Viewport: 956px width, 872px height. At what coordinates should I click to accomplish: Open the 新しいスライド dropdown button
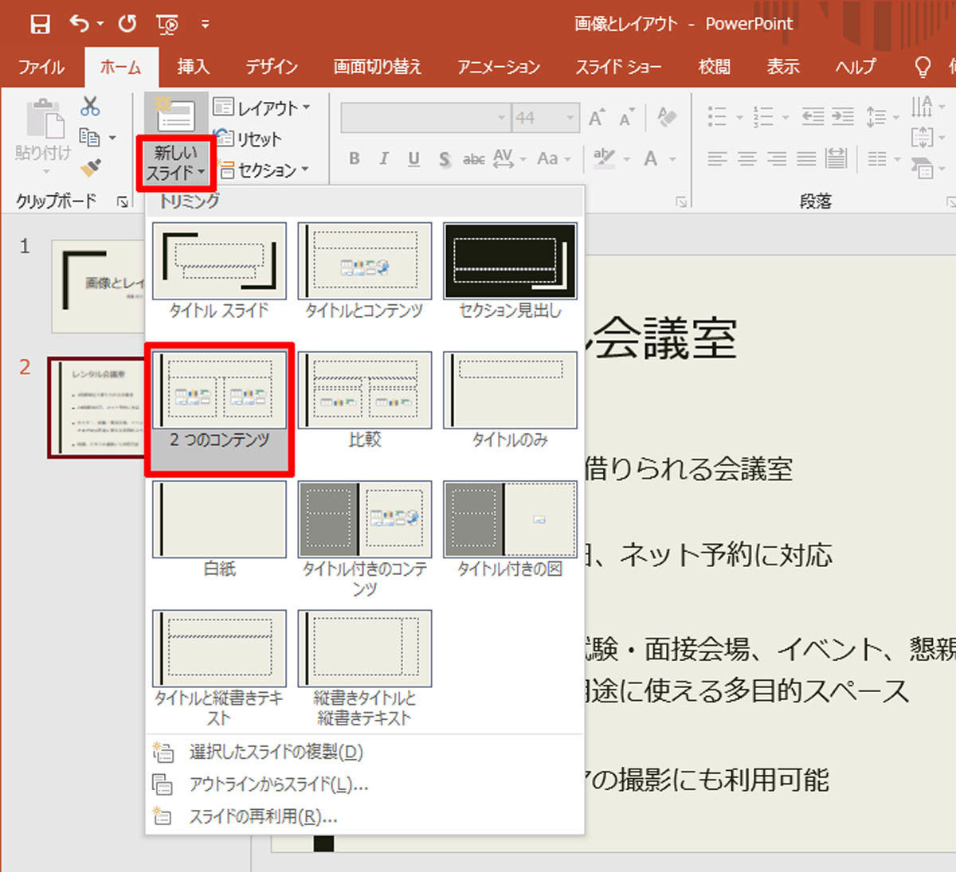pos(175,162)
